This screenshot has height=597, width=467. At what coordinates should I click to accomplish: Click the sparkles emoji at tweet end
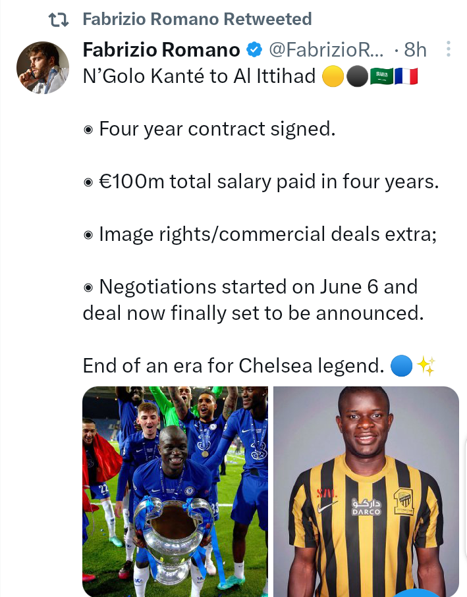pyautogui.click(x=427, y=366)
